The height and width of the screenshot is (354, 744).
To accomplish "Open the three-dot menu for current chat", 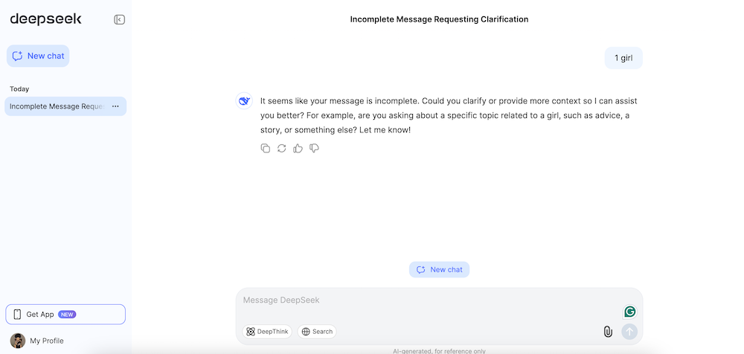I will click(x=115, y=106).
